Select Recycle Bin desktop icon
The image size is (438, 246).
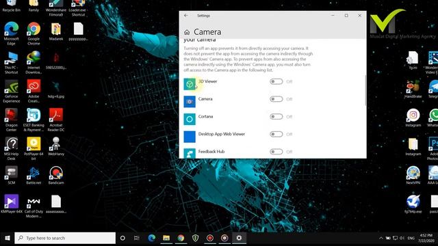pyautogui.click(x=11, y=6)
